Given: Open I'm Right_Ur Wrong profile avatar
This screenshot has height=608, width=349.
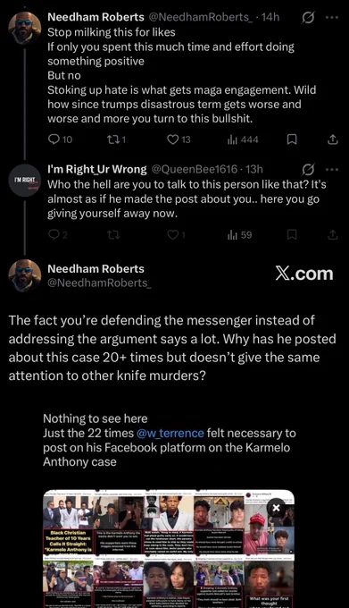Looking at the screenshot, I should (25, 181).
